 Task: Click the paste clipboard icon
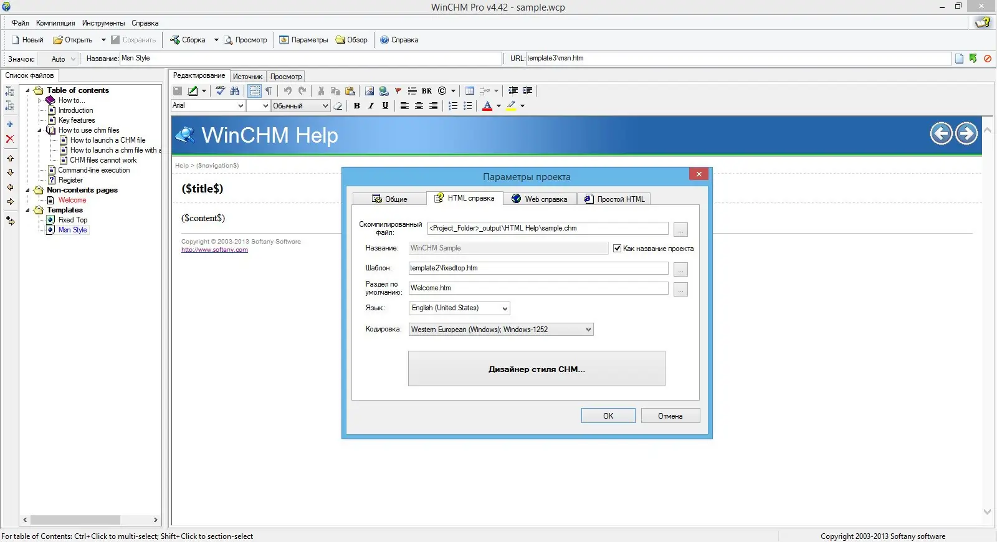click(x=350, y=90)
